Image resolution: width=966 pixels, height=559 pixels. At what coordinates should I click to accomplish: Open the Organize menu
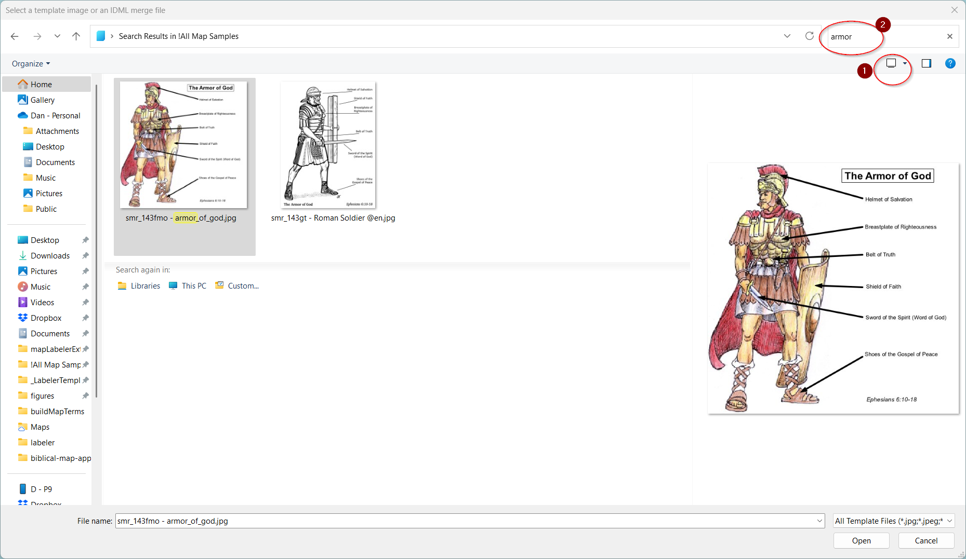pyautogui.click(x=30, y=63)
